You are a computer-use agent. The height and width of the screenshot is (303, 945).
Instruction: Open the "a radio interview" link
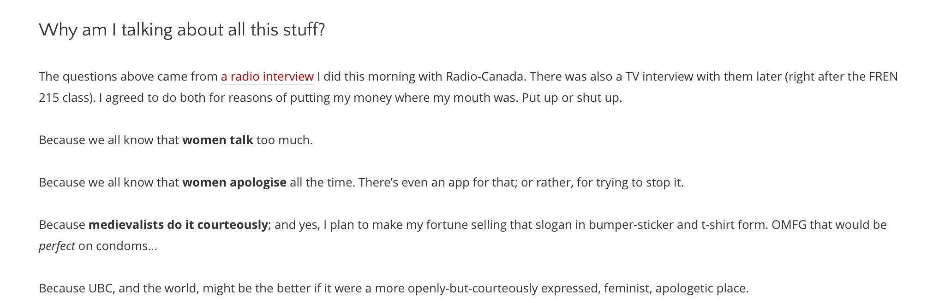(x=267, y=76)
